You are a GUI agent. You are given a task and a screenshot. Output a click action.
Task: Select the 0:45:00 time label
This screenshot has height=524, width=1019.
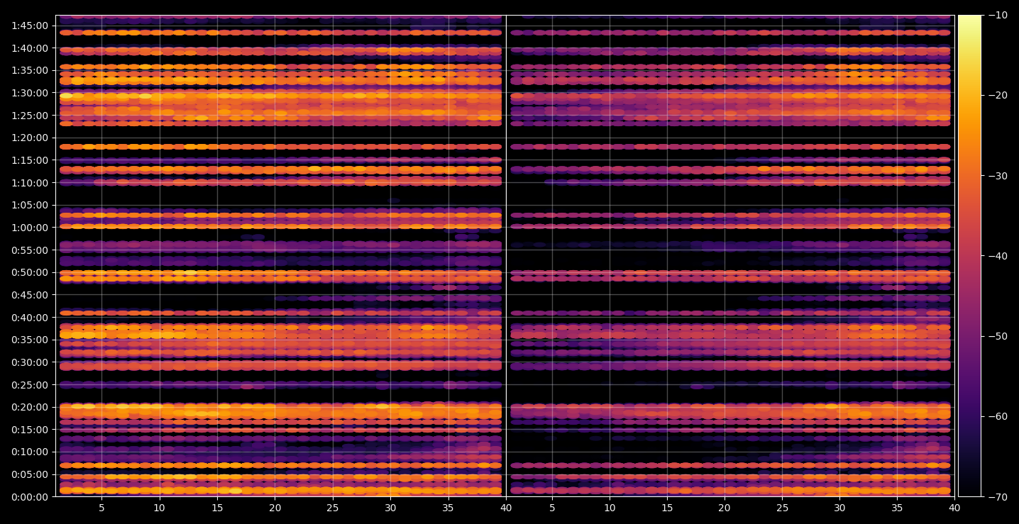click(31, 294)
